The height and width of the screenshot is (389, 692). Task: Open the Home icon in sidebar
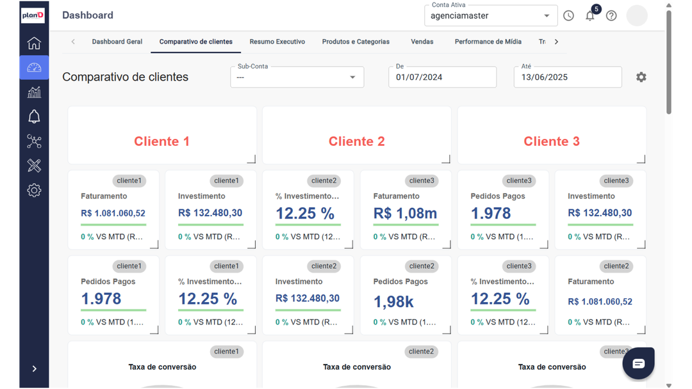click(34, 43)
